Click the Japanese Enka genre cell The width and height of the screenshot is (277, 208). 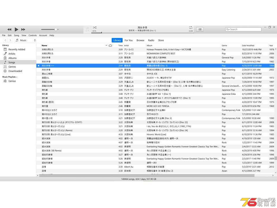[x=229, y=94]
